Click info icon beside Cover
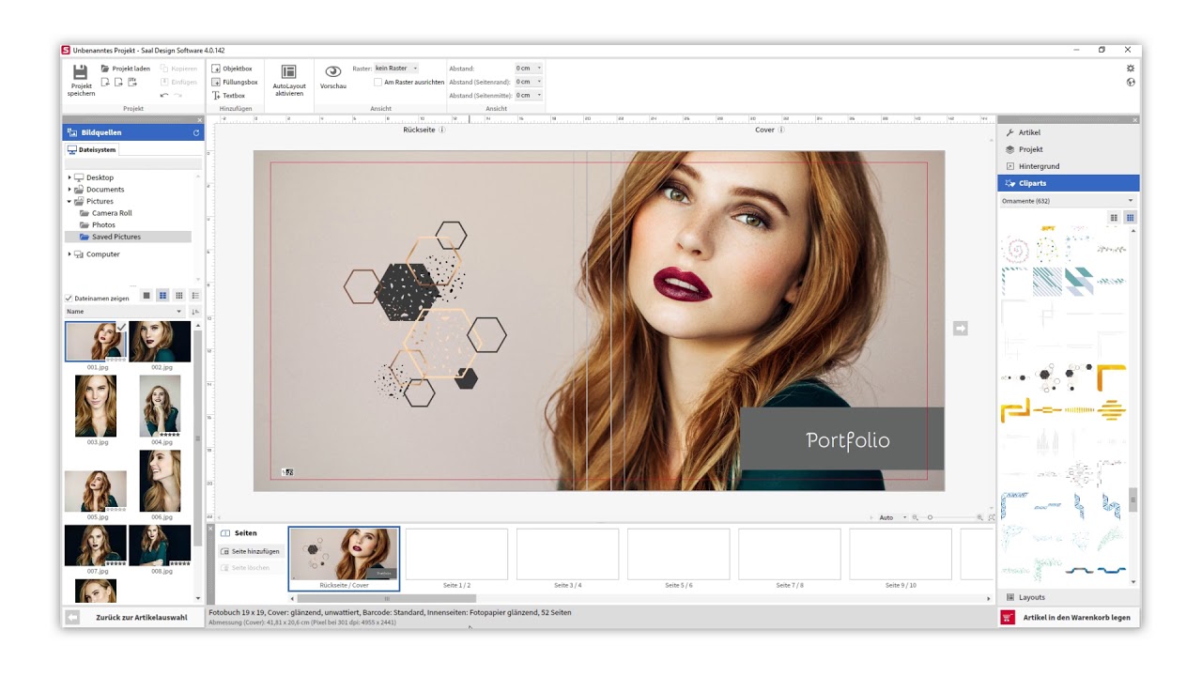 coord(781,131)
